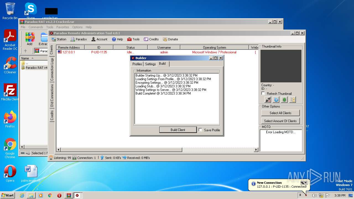The image size is (354, 199).
Task: Open the Options menu in WinRAR
Action: coord(77,27)
